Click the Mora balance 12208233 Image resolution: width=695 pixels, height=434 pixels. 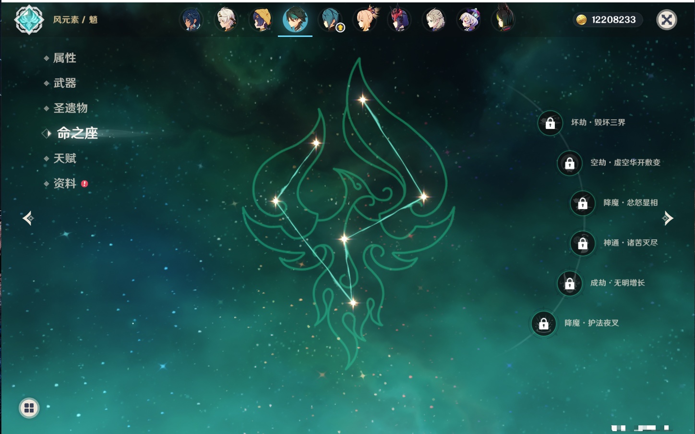tap(613, 20)
